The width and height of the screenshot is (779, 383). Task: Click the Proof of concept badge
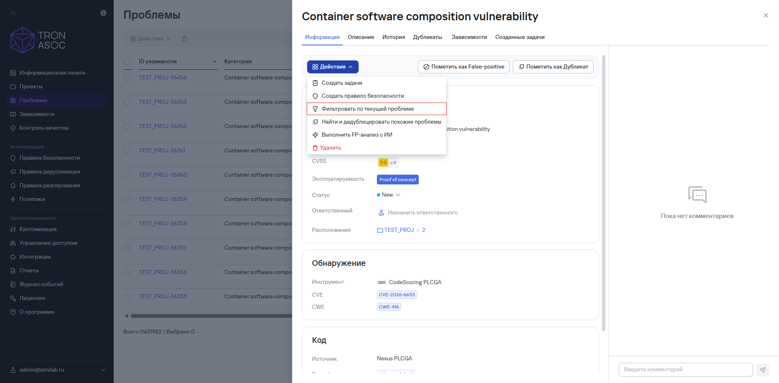[398, 180]
